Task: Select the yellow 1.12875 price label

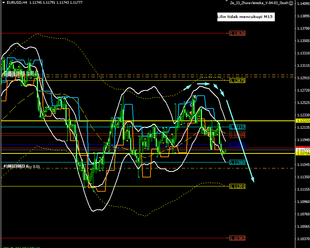Action: pos(237,80)
